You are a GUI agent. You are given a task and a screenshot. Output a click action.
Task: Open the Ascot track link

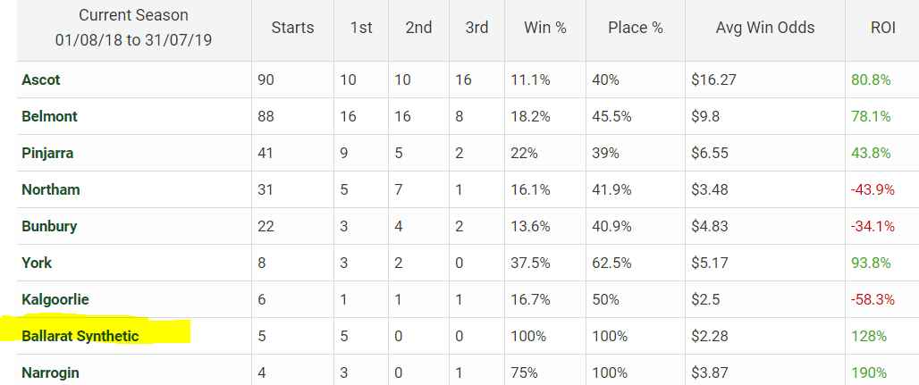point(41,80)
